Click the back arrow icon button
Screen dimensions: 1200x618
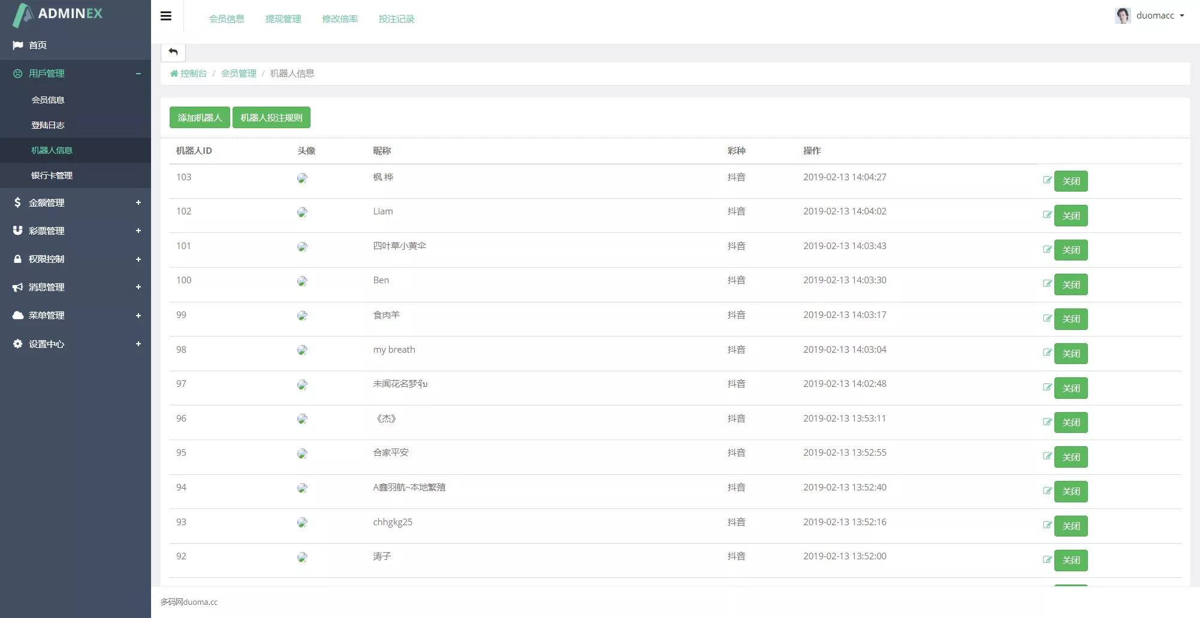click(x=173, y=52)
